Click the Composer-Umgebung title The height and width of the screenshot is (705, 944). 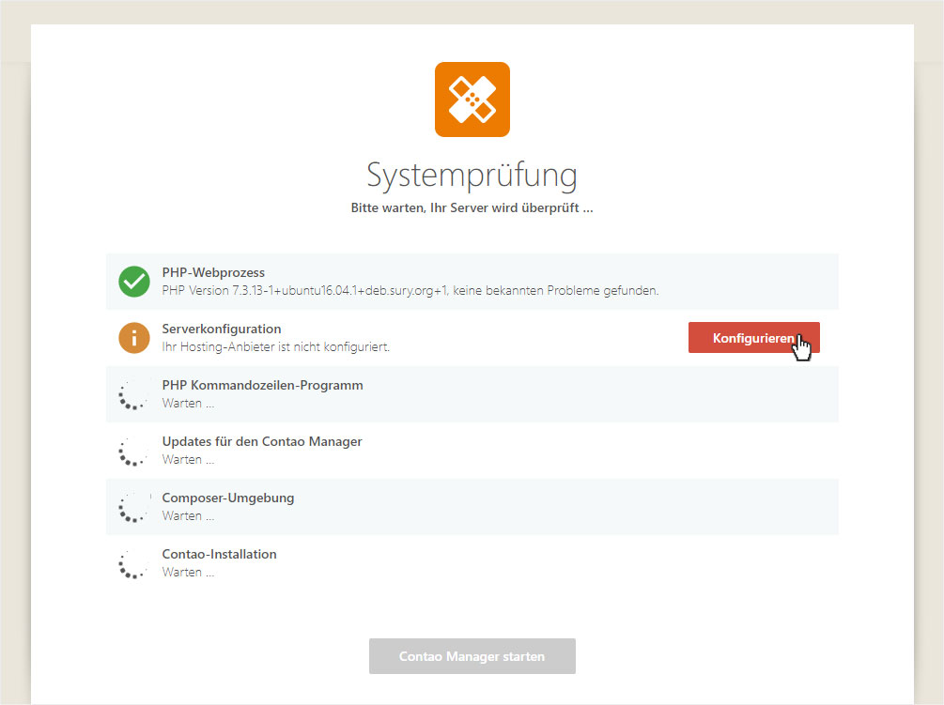[x=228, y=498]
